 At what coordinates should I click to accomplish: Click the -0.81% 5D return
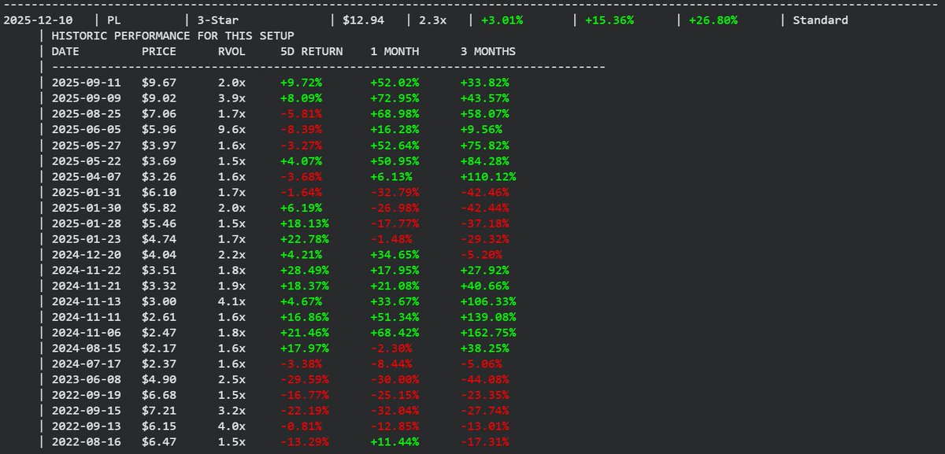[302, 426]
